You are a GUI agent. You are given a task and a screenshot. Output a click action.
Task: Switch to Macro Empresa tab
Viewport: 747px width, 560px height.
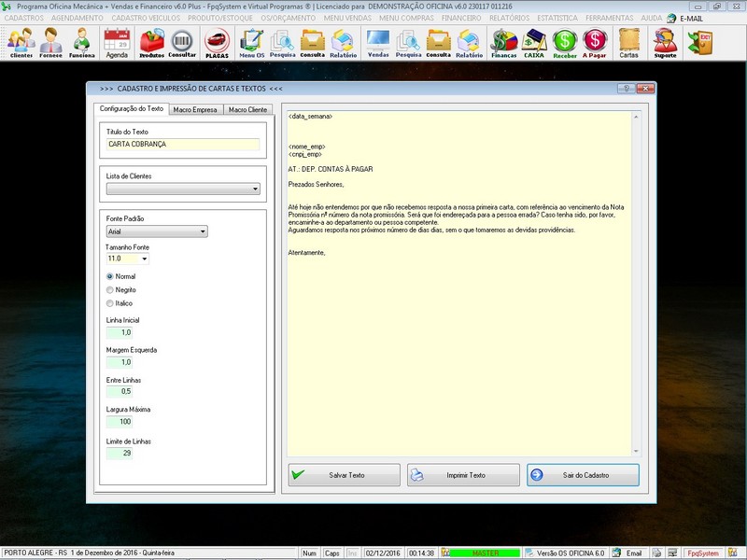pos(195,109)
